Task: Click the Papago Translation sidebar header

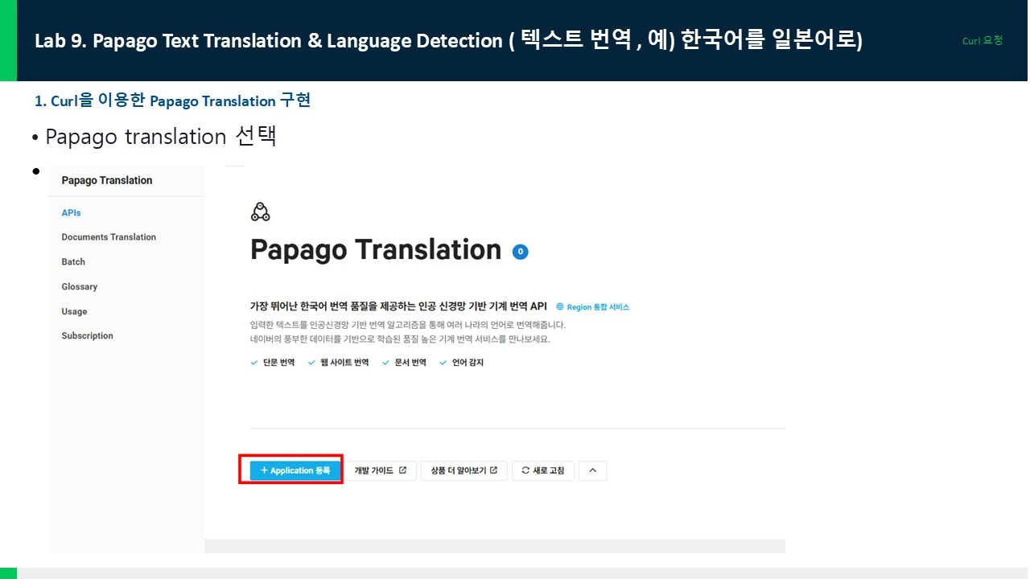Action: [107, 180]
